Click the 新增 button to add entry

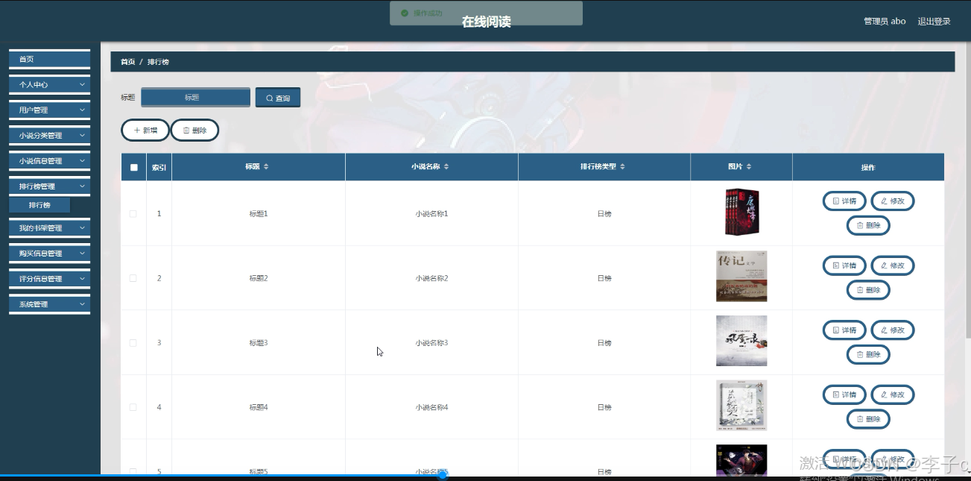pyautogui.click(x=145, y=130)
